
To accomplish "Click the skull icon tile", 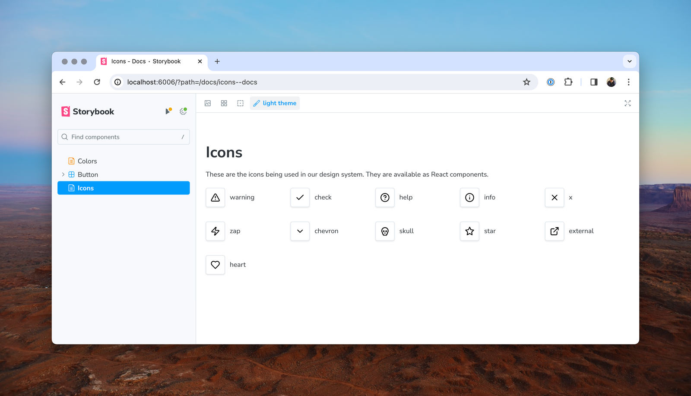I will click(385, 231).
